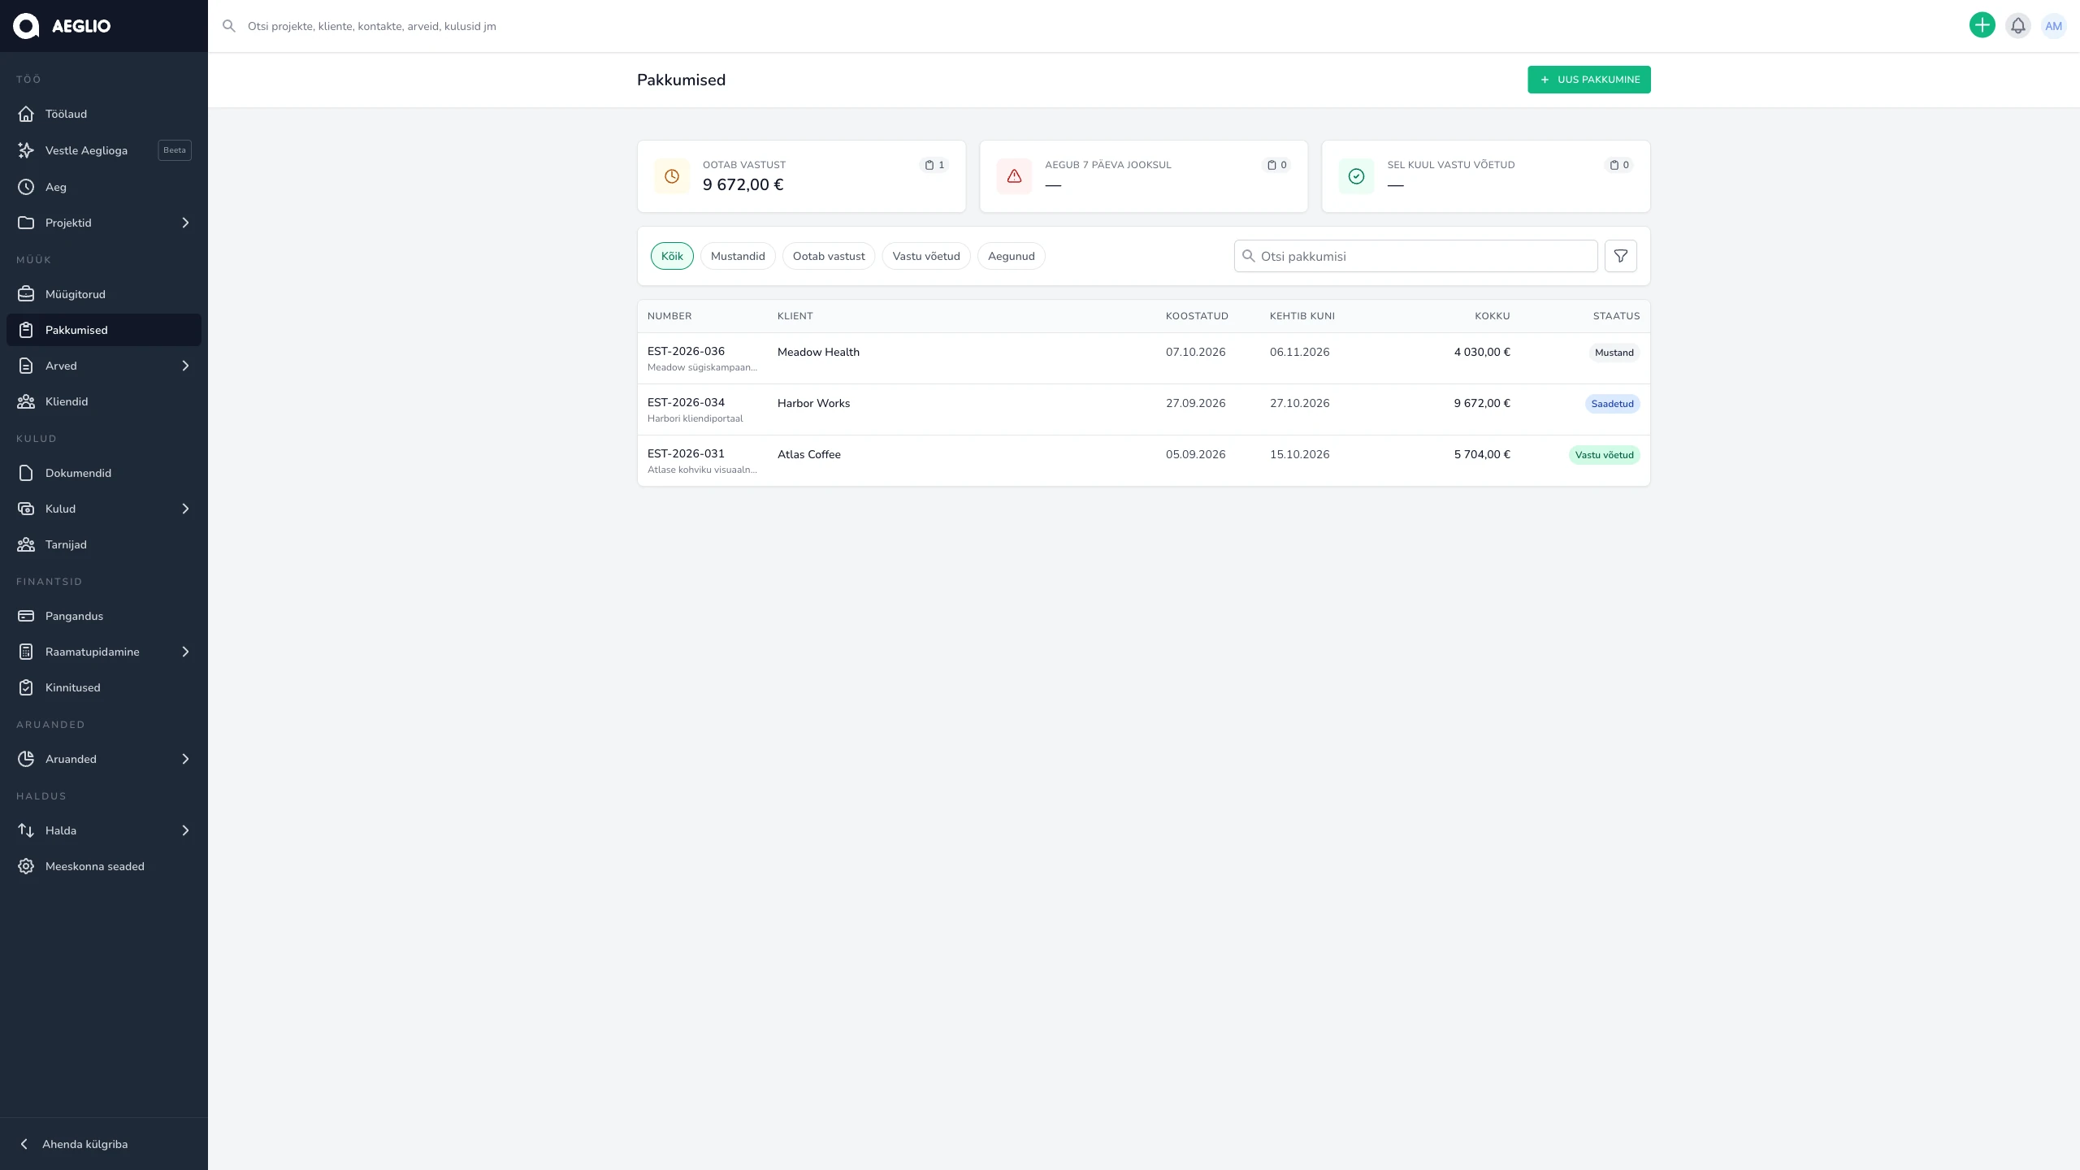Click the Mustand status badge
This screenshot has width=2080, height=1170.
coord(1614,353)
